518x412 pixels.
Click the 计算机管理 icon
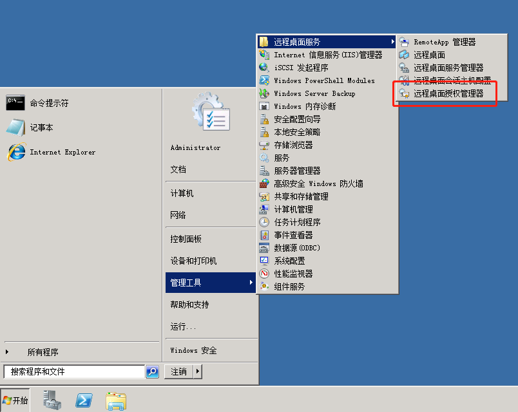point(264,209)
